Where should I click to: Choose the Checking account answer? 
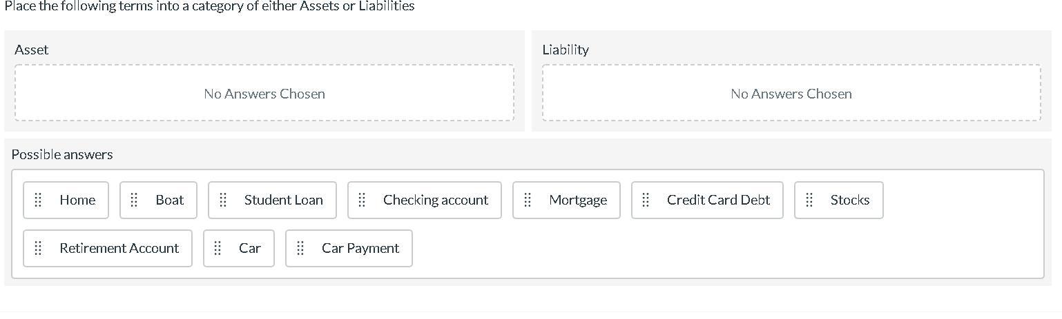click(x=435, y=200)
